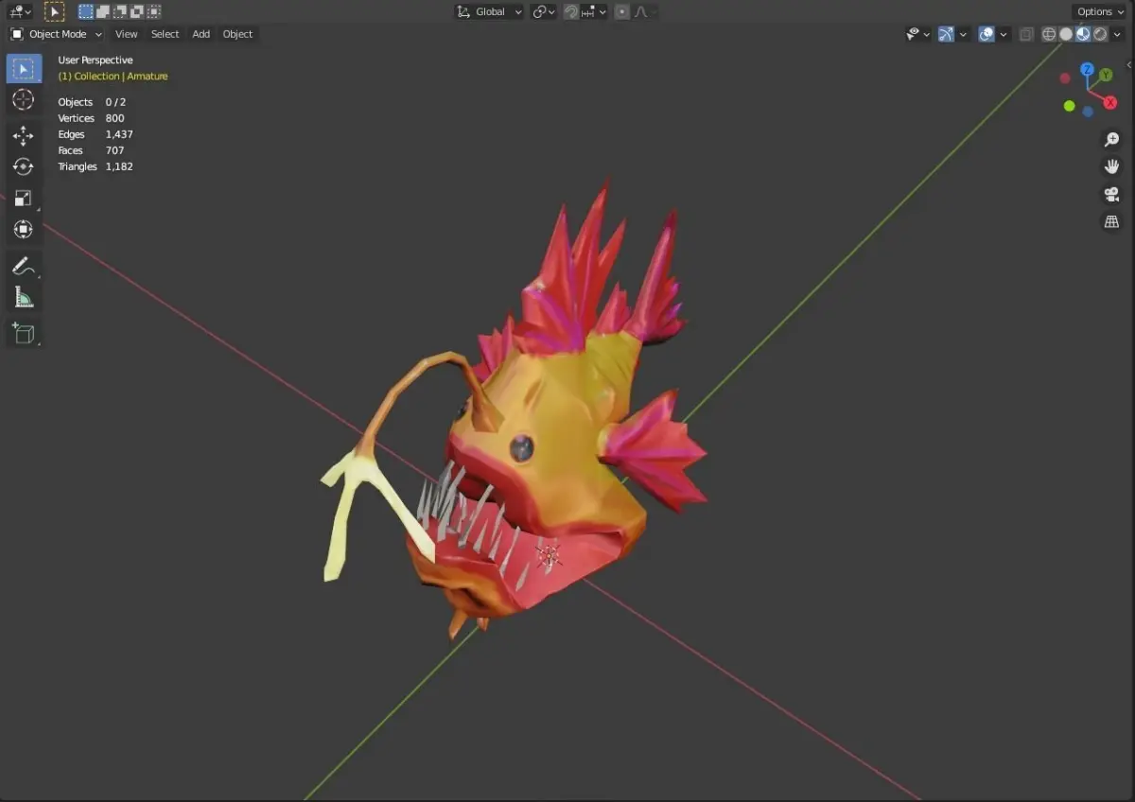
Task: Click the 'Faces 707' statistic
Action: click(91, 150)
